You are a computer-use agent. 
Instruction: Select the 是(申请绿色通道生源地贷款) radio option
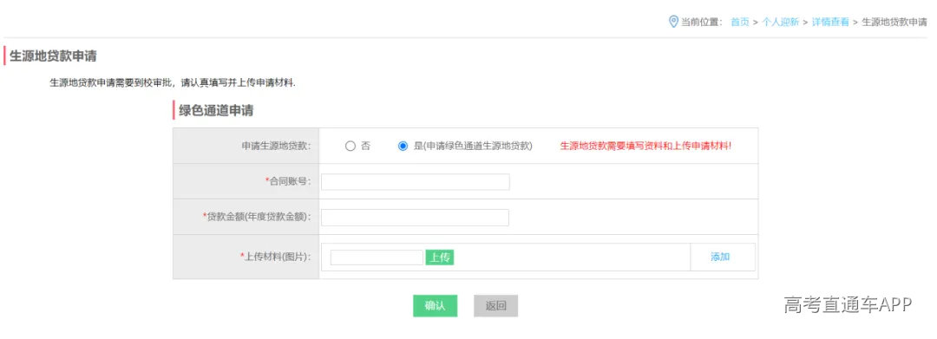(x=403, y=146)
